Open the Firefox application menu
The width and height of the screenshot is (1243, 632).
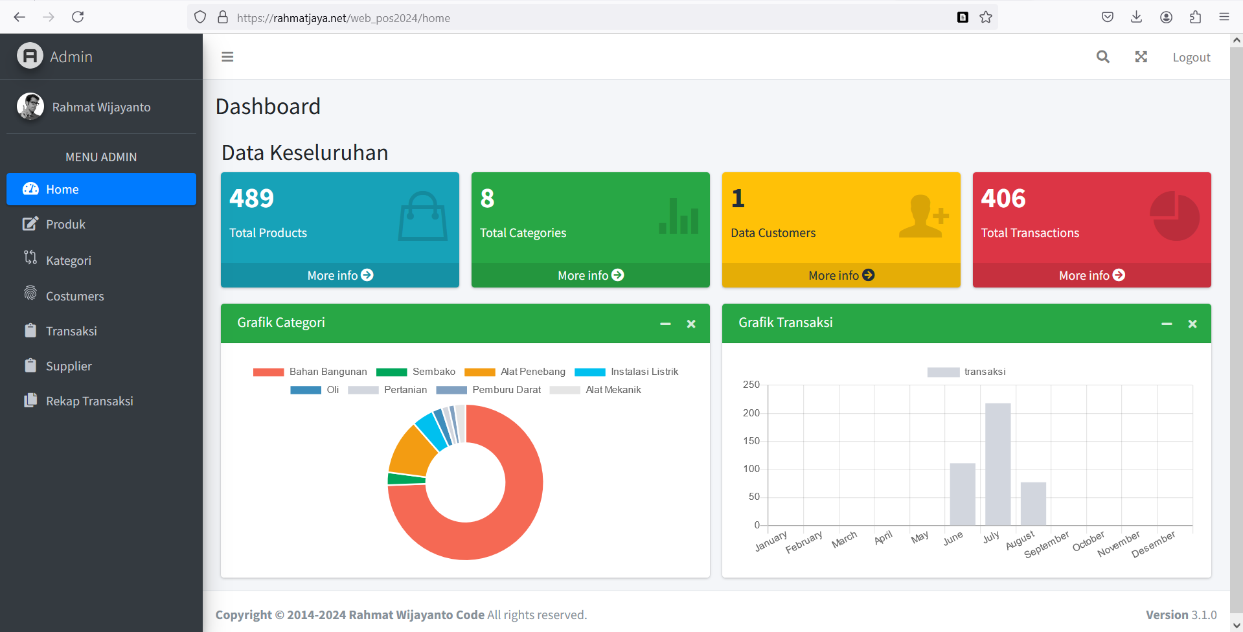1224,17
